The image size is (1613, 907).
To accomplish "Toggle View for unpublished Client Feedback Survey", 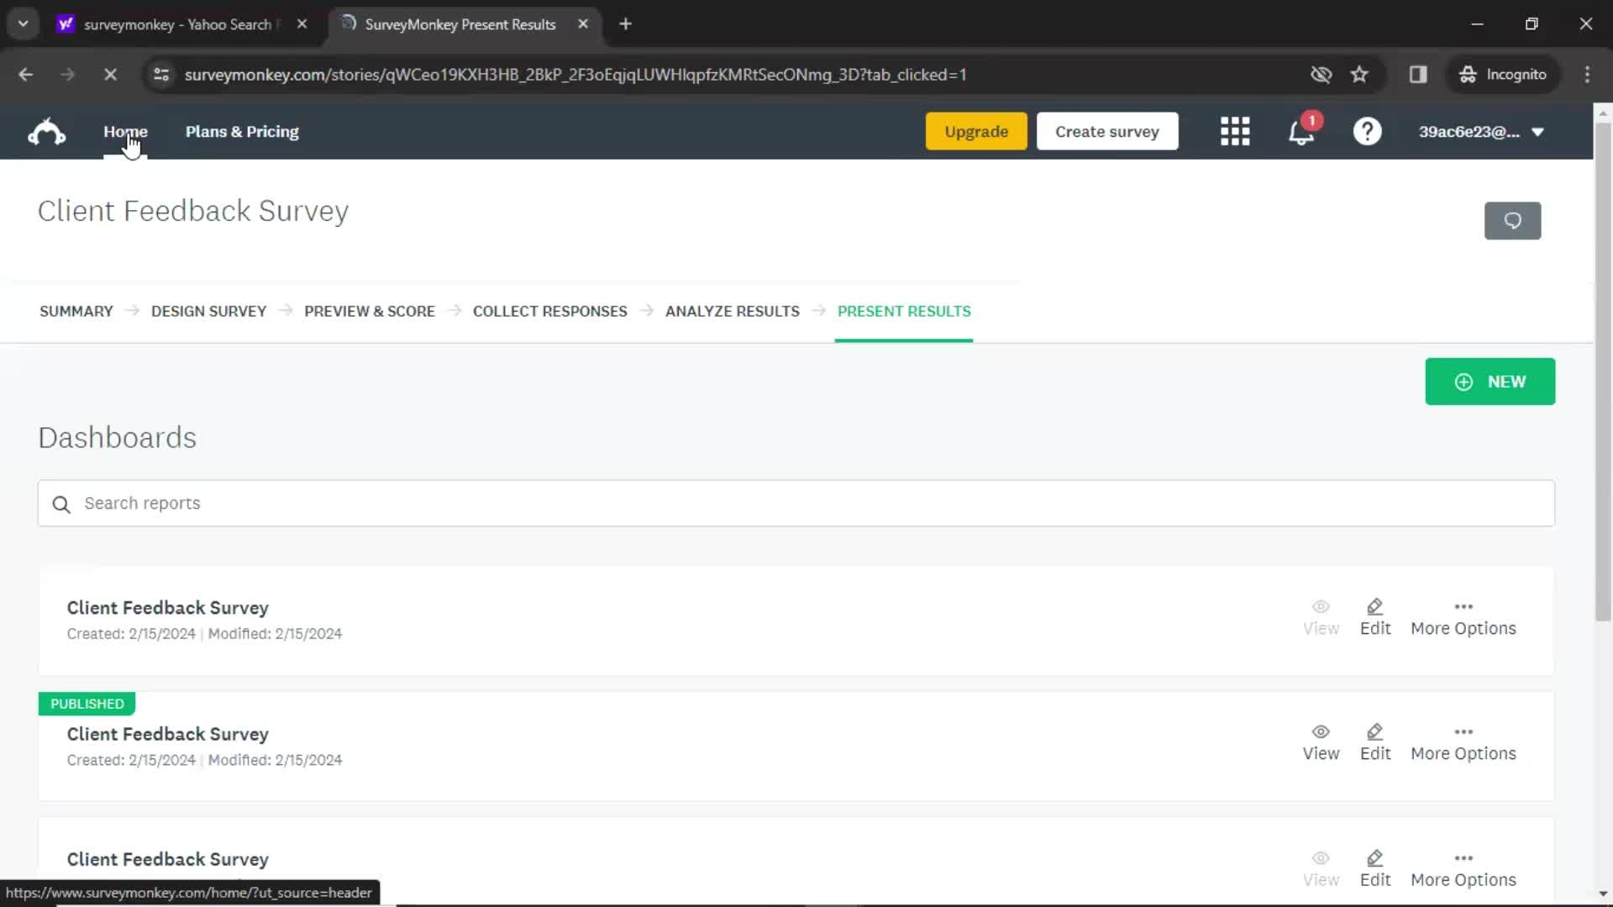I will pos(1321,616).
